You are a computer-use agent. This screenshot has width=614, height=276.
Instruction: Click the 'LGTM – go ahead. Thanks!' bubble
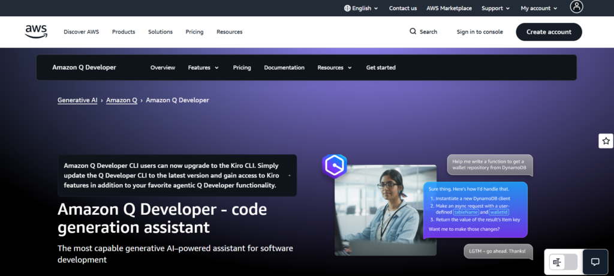[x=498, y=251]
